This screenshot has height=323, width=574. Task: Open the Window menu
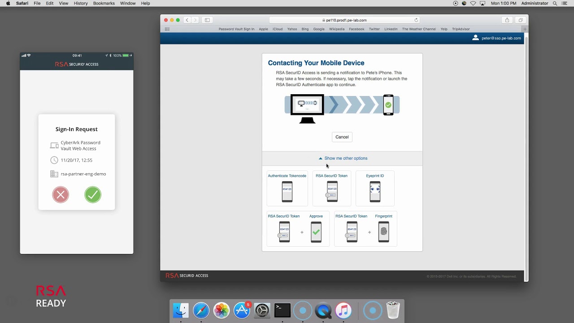(x=128, y=3)
